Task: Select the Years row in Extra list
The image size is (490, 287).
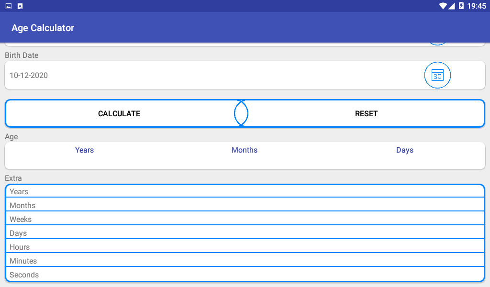Action: tap(245, 191)
